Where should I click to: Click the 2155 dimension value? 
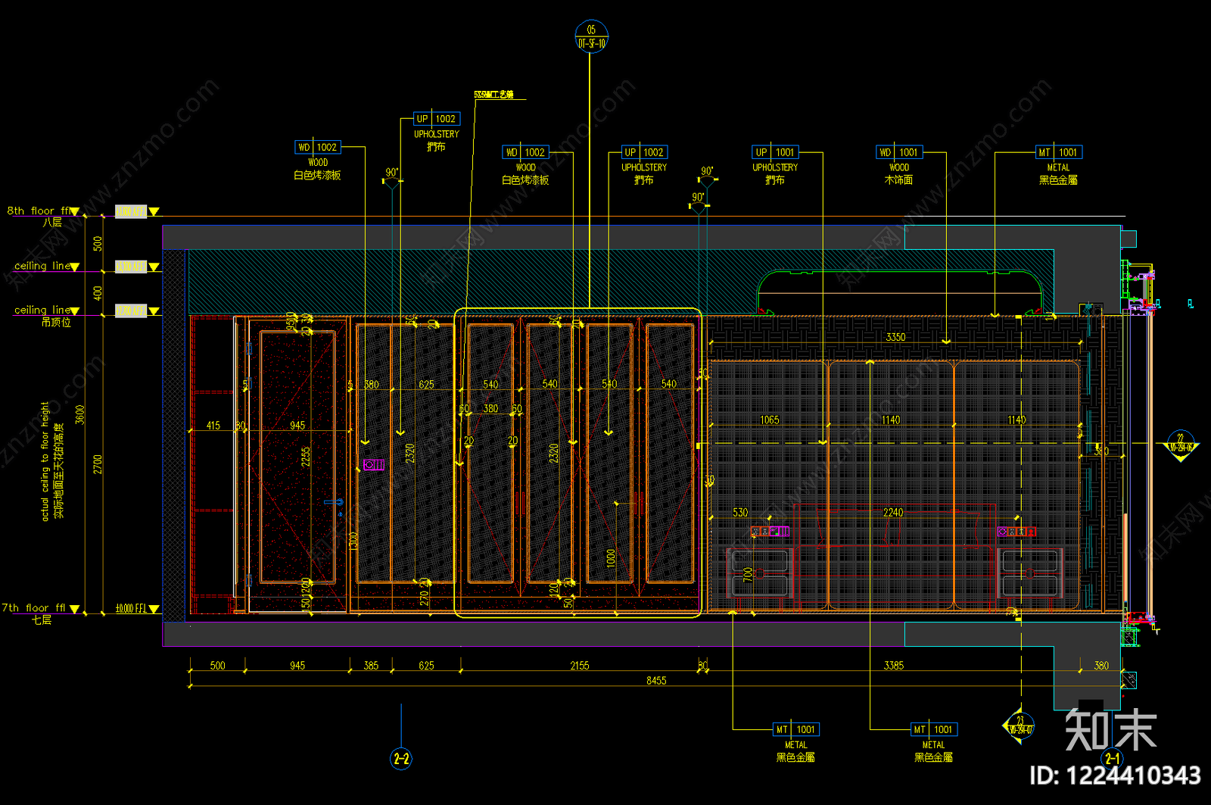(580, 665)
